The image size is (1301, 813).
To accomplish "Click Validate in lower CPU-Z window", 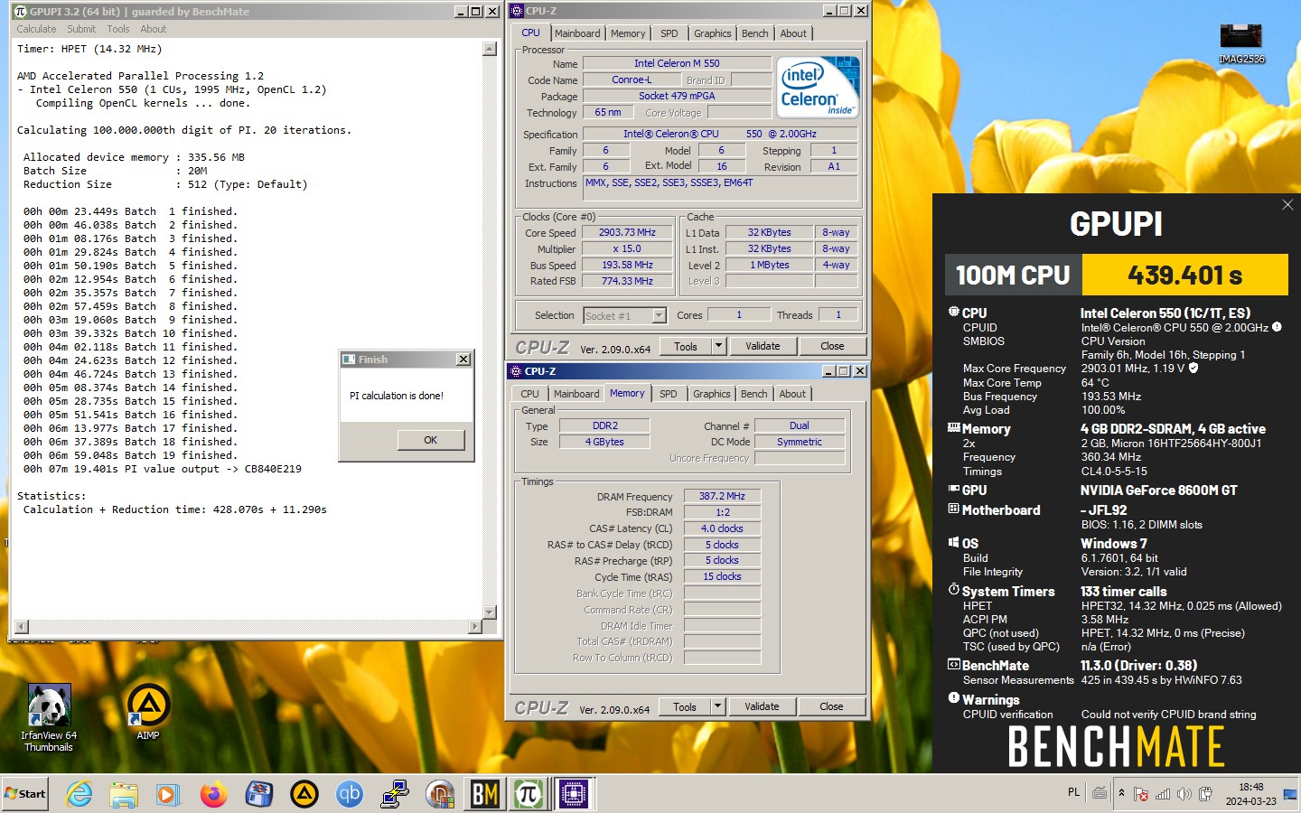I will point(762,706).
